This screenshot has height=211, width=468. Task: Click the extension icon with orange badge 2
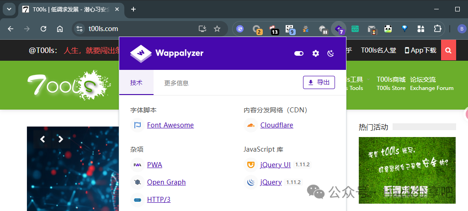click(257, 29)
